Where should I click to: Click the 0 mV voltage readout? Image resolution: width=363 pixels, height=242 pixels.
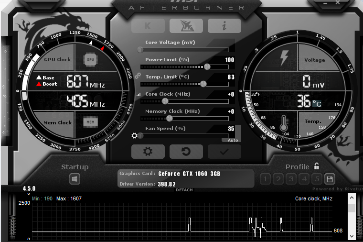pos(314,81)
